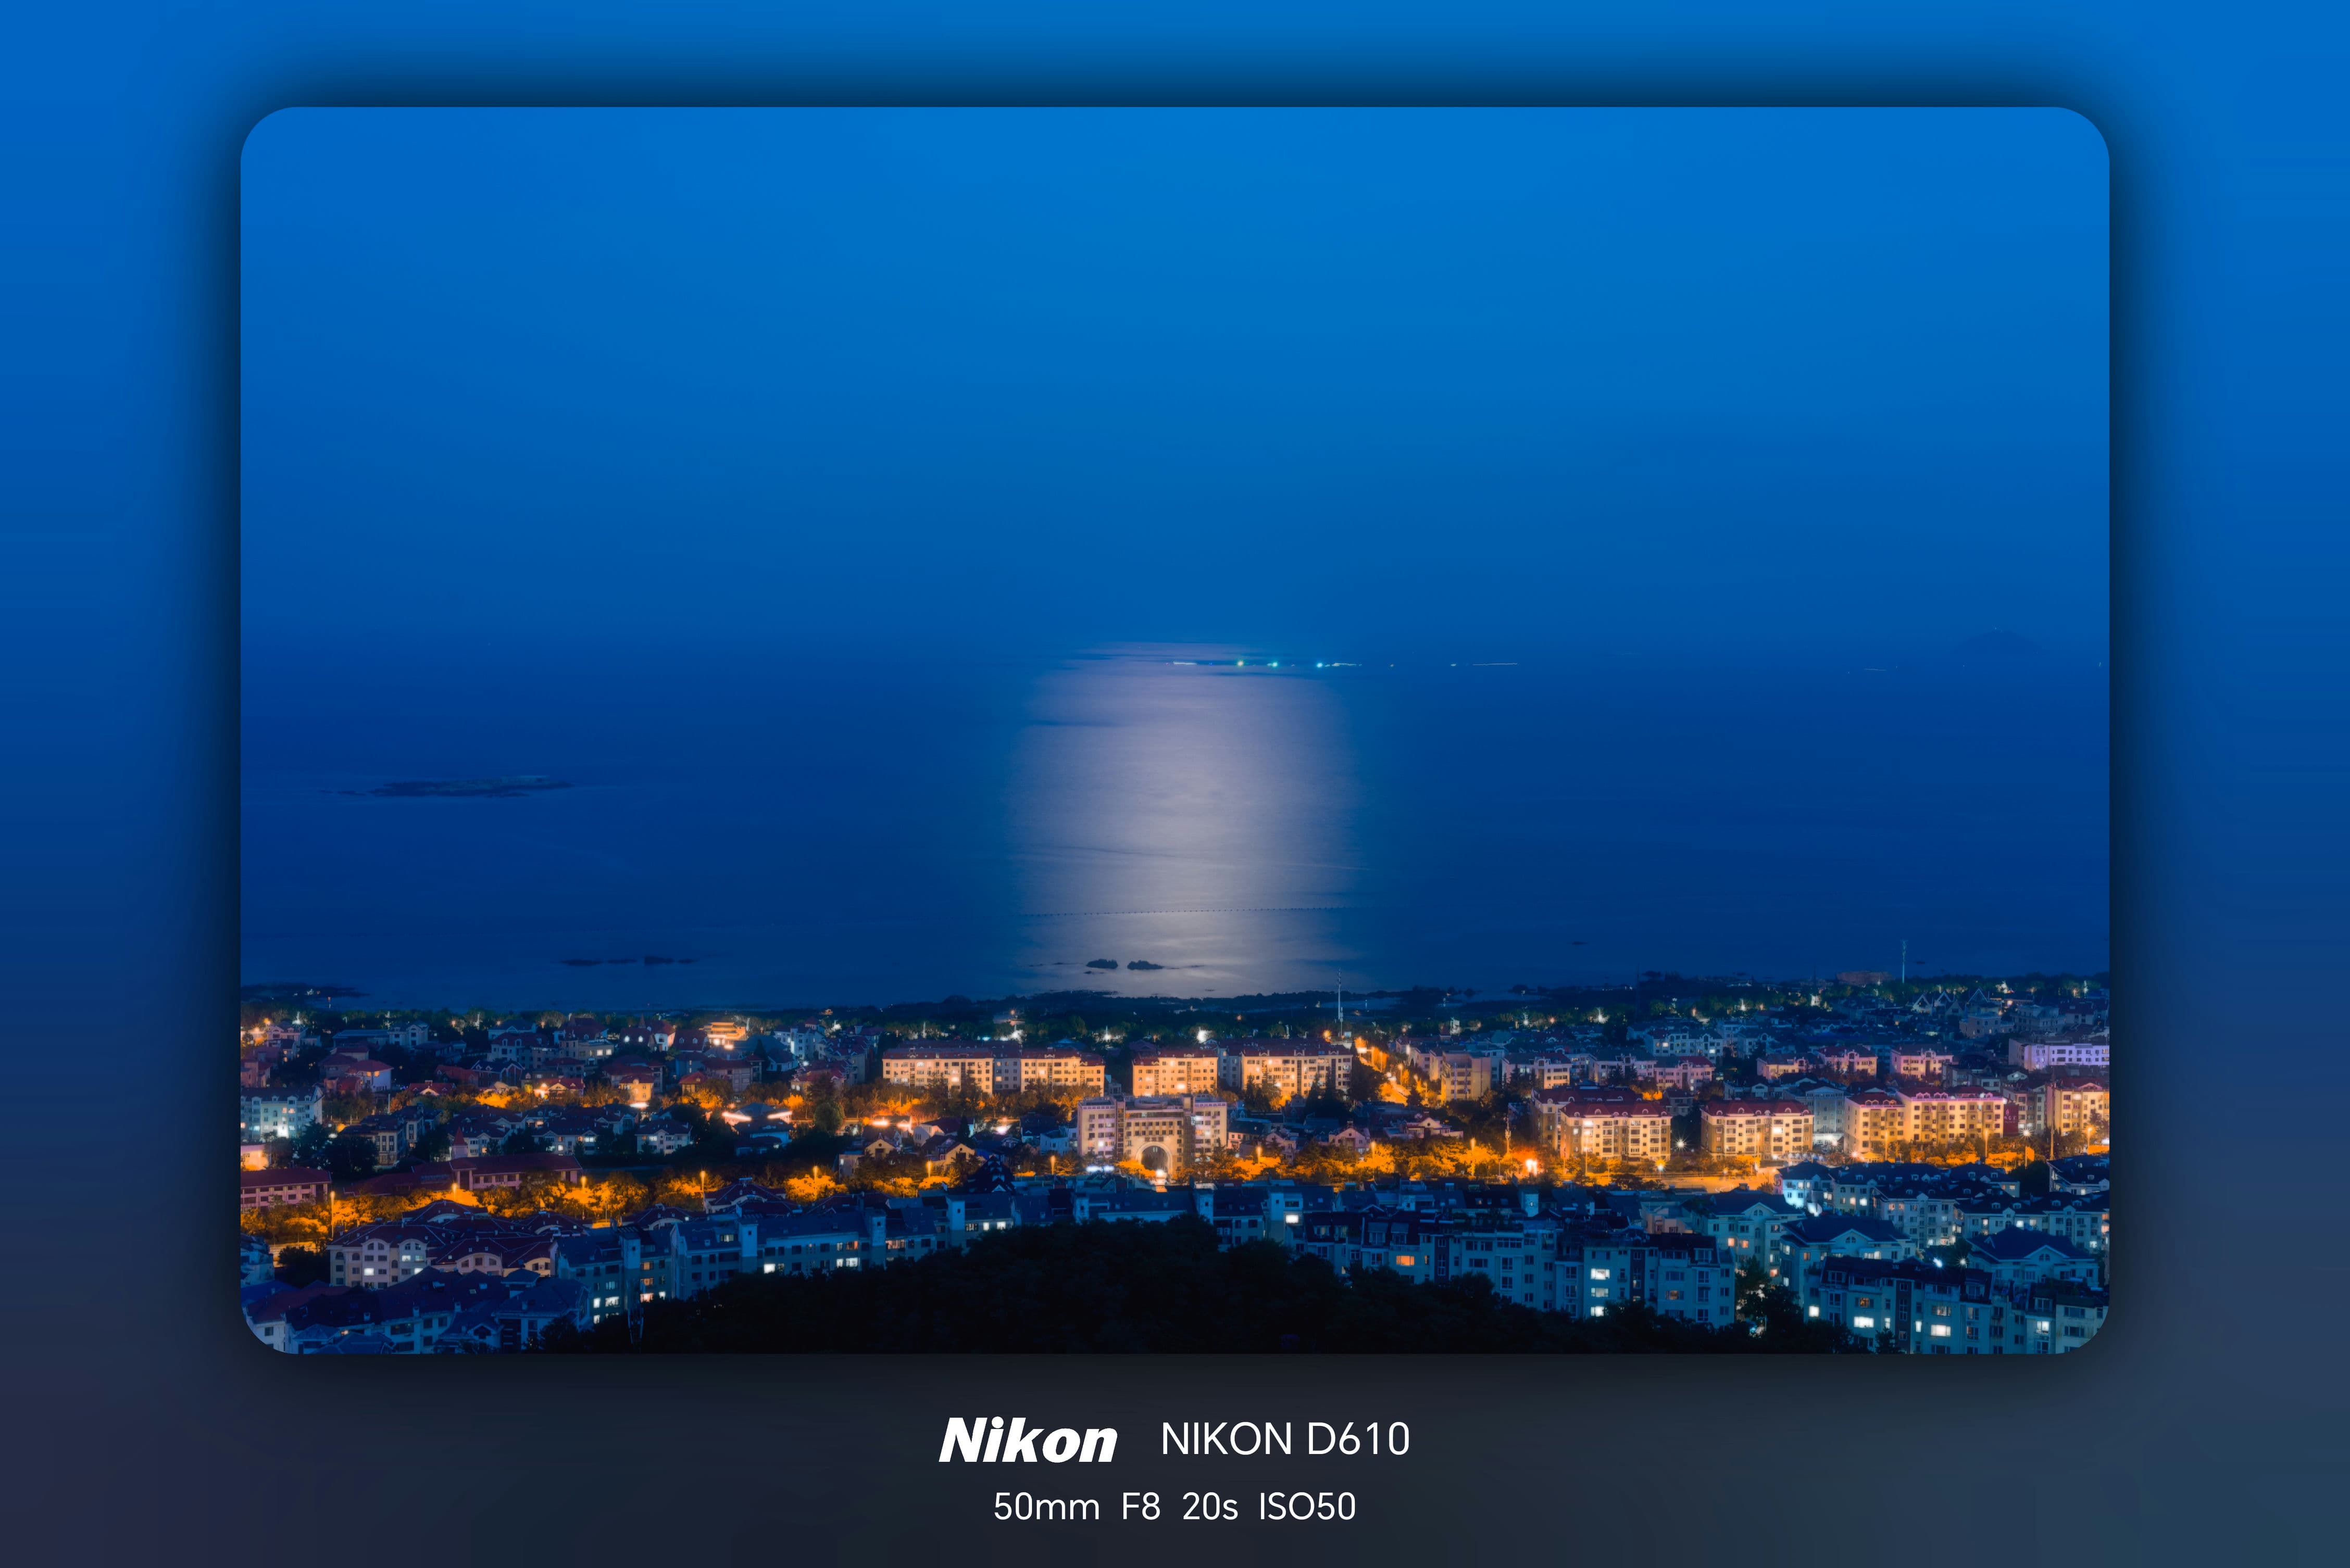Click the two rocks below the moonlight reflection
This screenshot has height=1568, width=2350.
click(x=1122, y=964)
